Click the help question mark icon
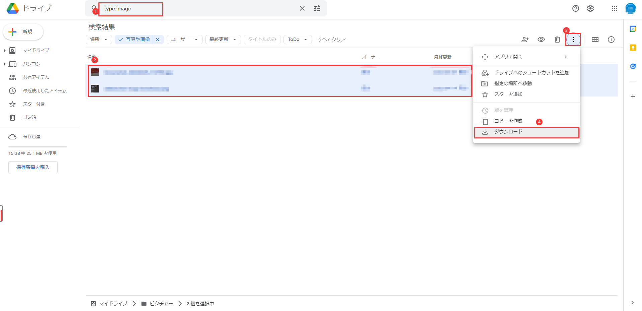Screen dimensions: 642x311 coord(576,8)
